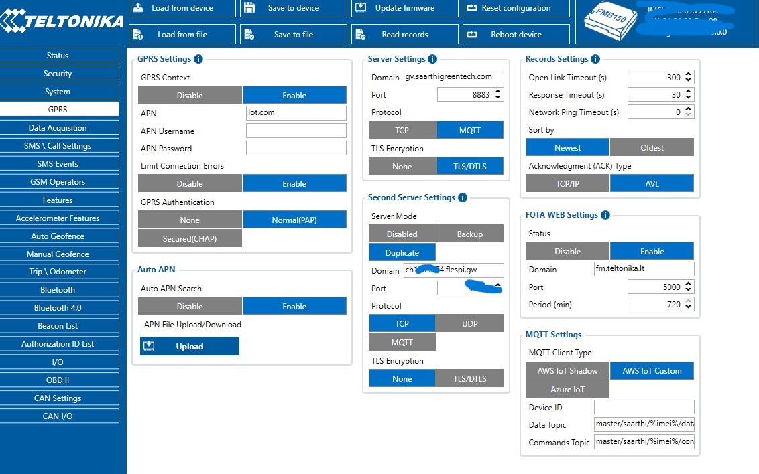Disable the GPRS Context

[x=190, y=95]
